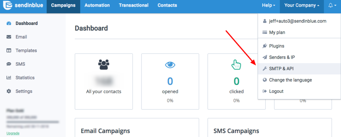Open the Automation tab
341x137 pixels.
(x=97, y=5)
